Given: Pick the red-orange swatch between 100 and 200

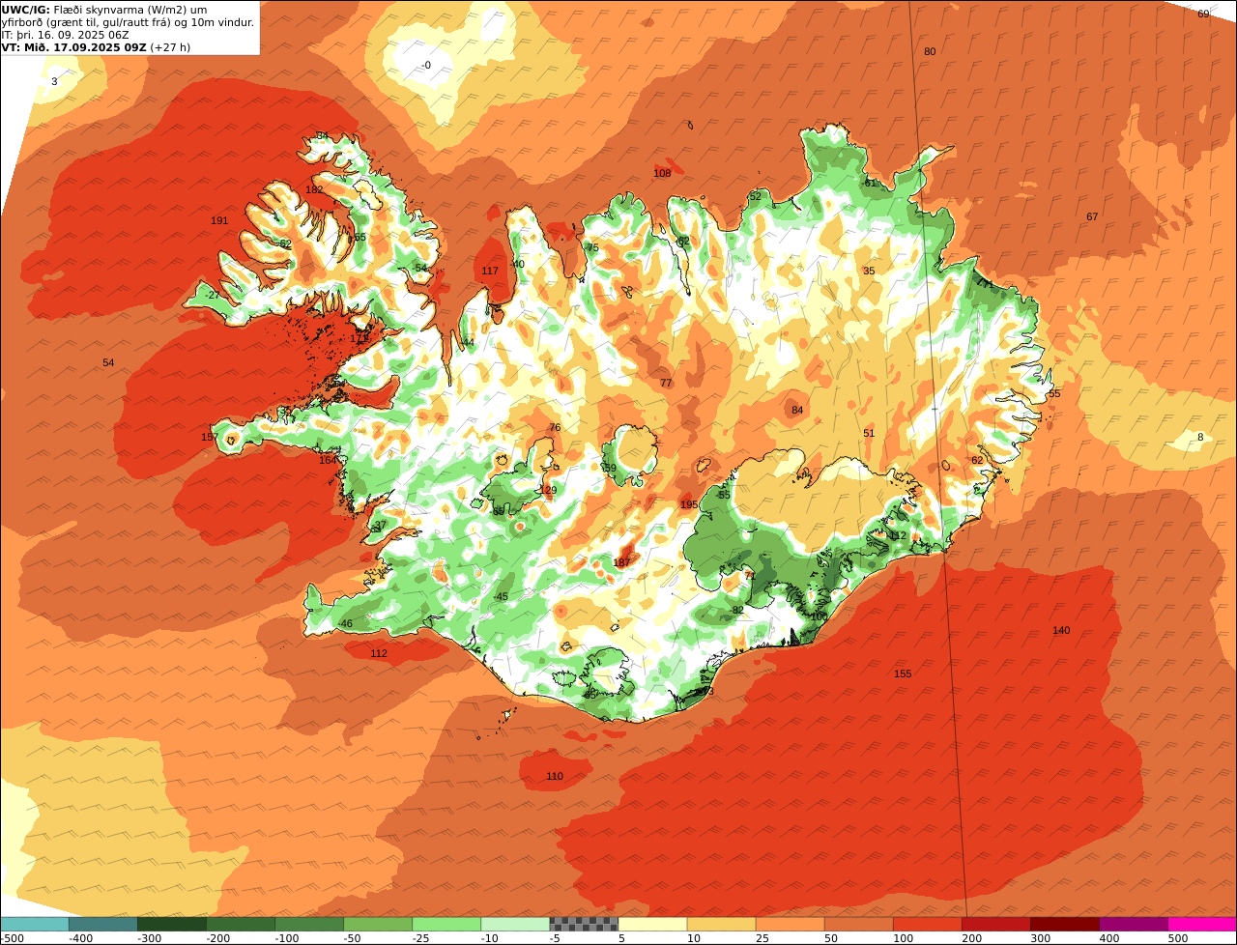Looking at the screenshot, I should 928,924.
